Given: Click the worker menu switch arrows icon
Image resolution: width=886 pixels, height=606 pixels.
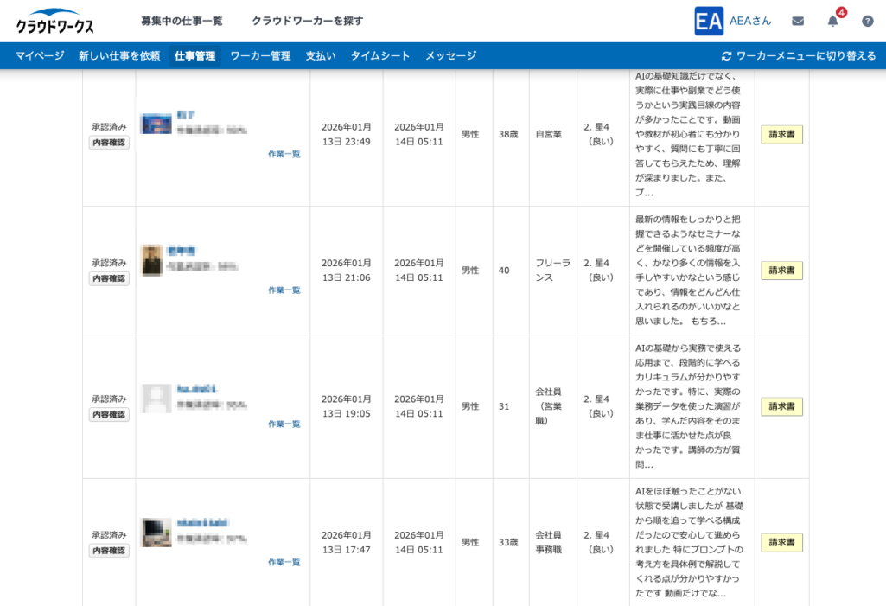Looking at the screenshot, I should [726, 56].
